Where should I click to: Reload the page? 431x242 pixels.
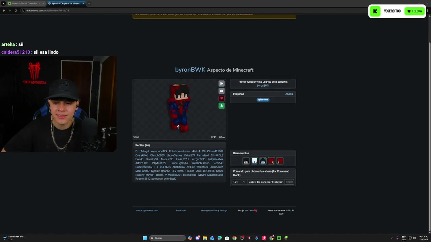tap(15, 10)
